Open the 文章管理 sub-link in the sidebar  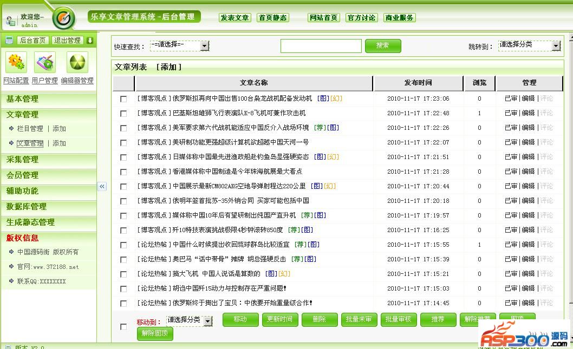pos(30,143)
